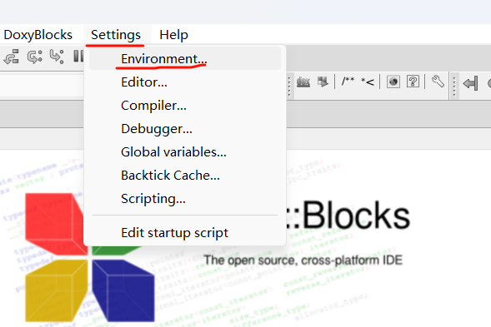Click the extract documentation arrow icon
The height and width of the screenshot is (327, 491).
click(x=323, y=82)
